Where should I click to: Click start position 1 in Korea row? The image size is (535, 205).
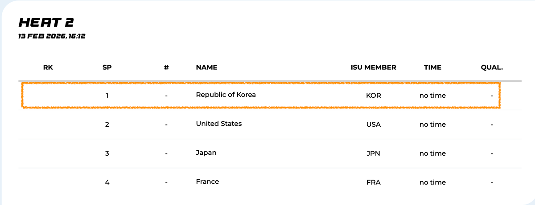pos(107,96)
